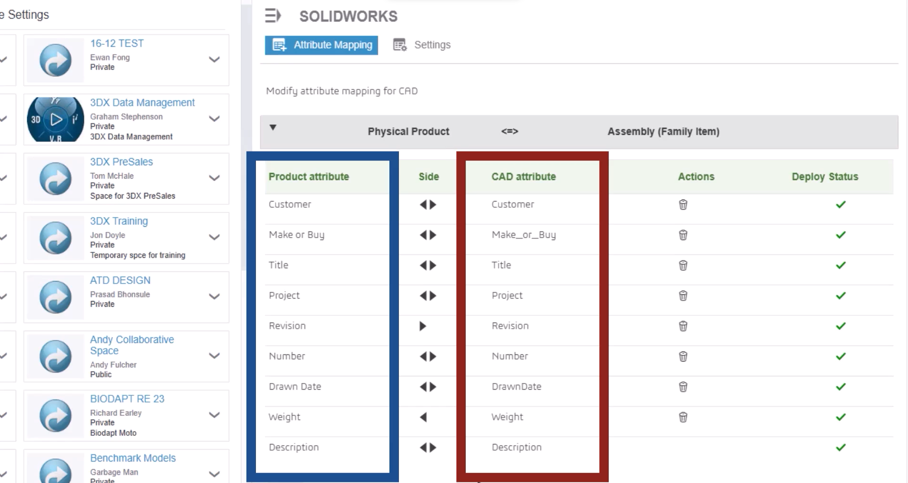This screenshot has width=908, height=483.
Task: Expand the 3DX Training space card
Action: click(x=214, y=237)
